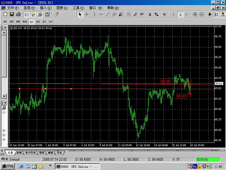Click the Zoom Out magnifier icon
This screenshot has height=170, width=226.
[201, 14]
